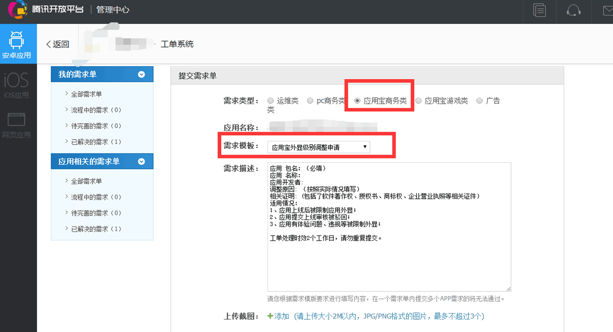
Task: Click the green plus add screenshot icon
Action: [x=270, y=316]
